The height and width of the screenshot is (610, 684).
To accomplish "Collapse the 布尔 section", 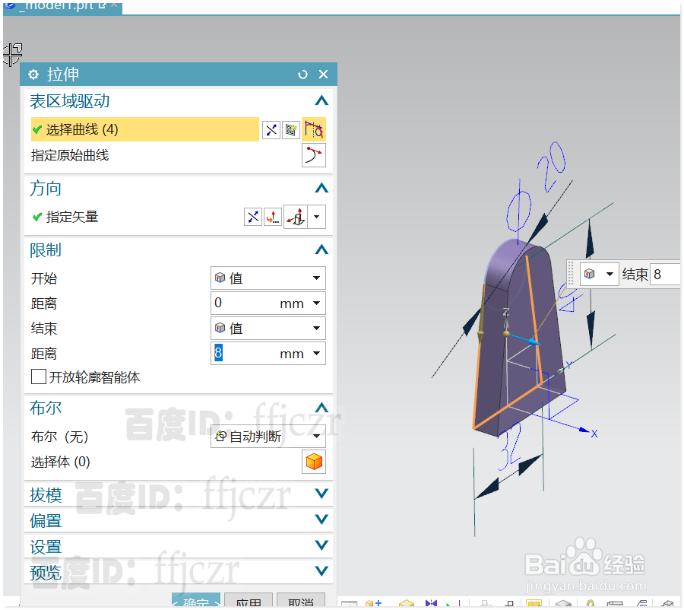I will coord(321,408).
